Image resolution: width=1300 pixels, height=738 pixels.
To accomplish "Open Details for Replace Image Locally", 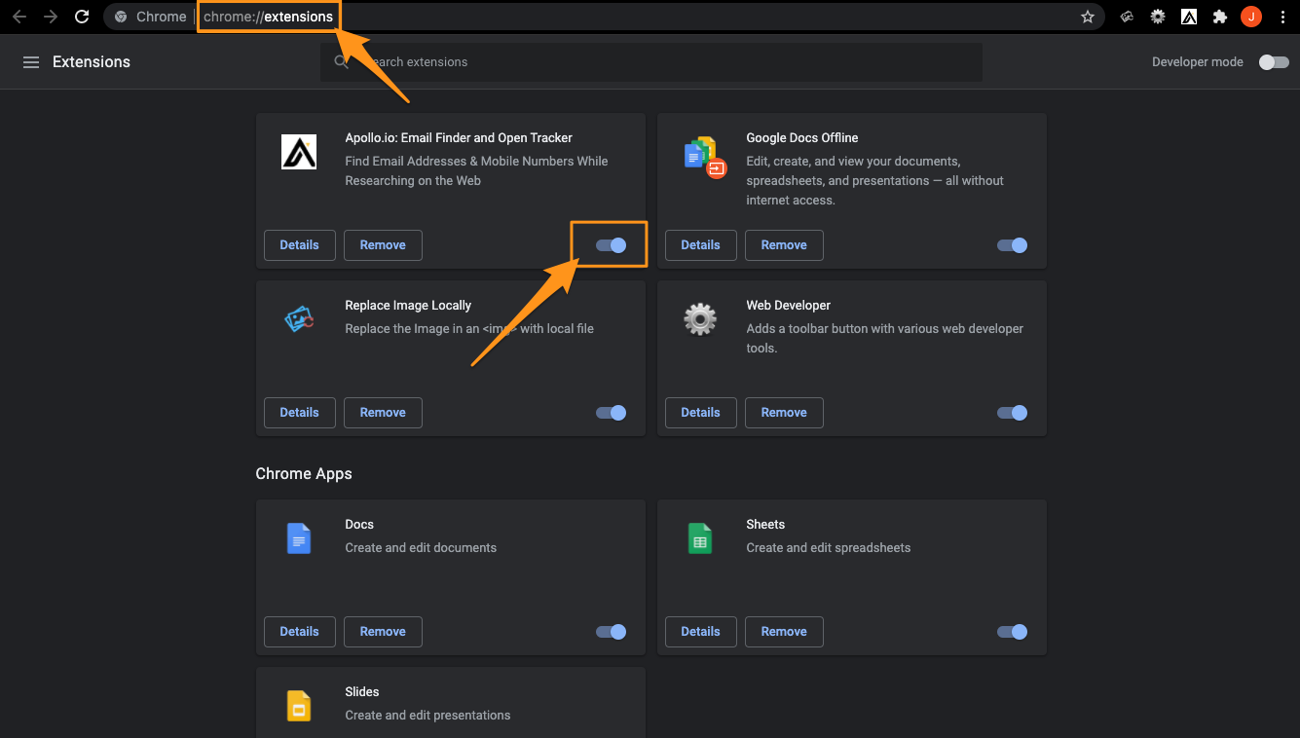I will tap(299, 413).
